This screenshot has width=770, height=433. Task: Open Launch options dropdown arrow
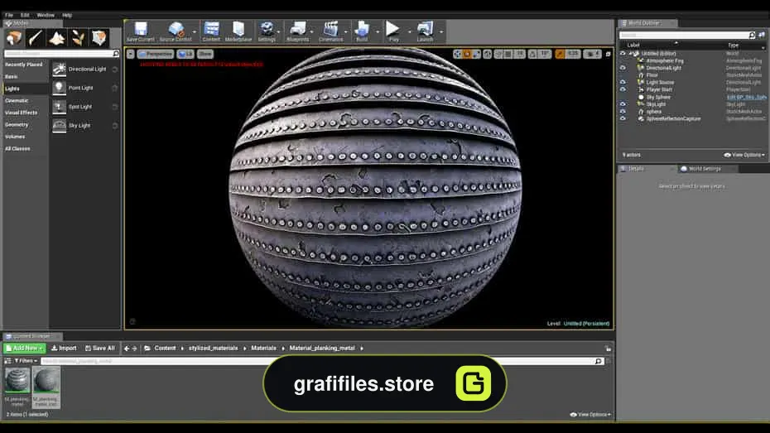(x=441, y=32)
